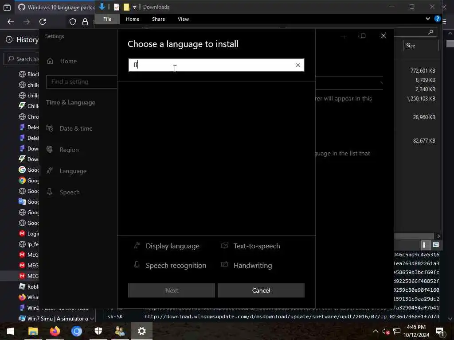
Task: Click the muted volume tray icon
Action: [x=386, y=331]
